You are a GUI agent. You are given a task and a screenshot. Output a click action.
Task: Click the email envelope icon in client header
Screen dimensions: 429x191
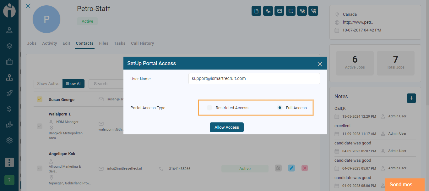tap(279, 11)
